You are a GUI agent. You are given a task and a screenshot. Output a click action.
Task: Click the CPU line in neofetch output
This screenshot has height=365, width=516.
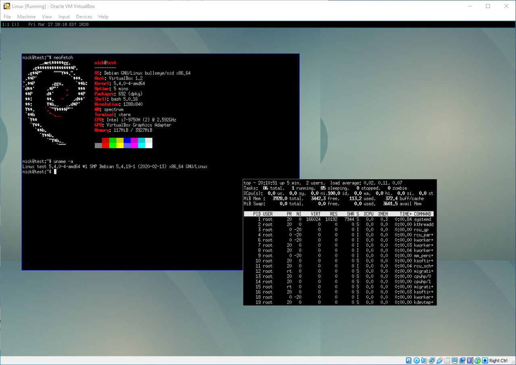point(135,120)
